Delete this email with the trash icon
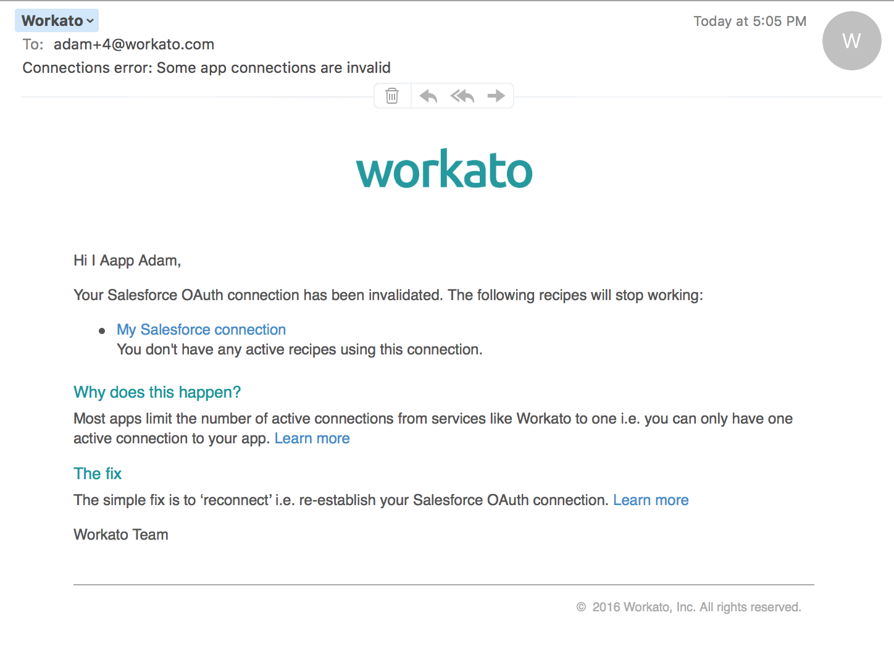This screenshot has width=894, height=657. tap(392, 96)
